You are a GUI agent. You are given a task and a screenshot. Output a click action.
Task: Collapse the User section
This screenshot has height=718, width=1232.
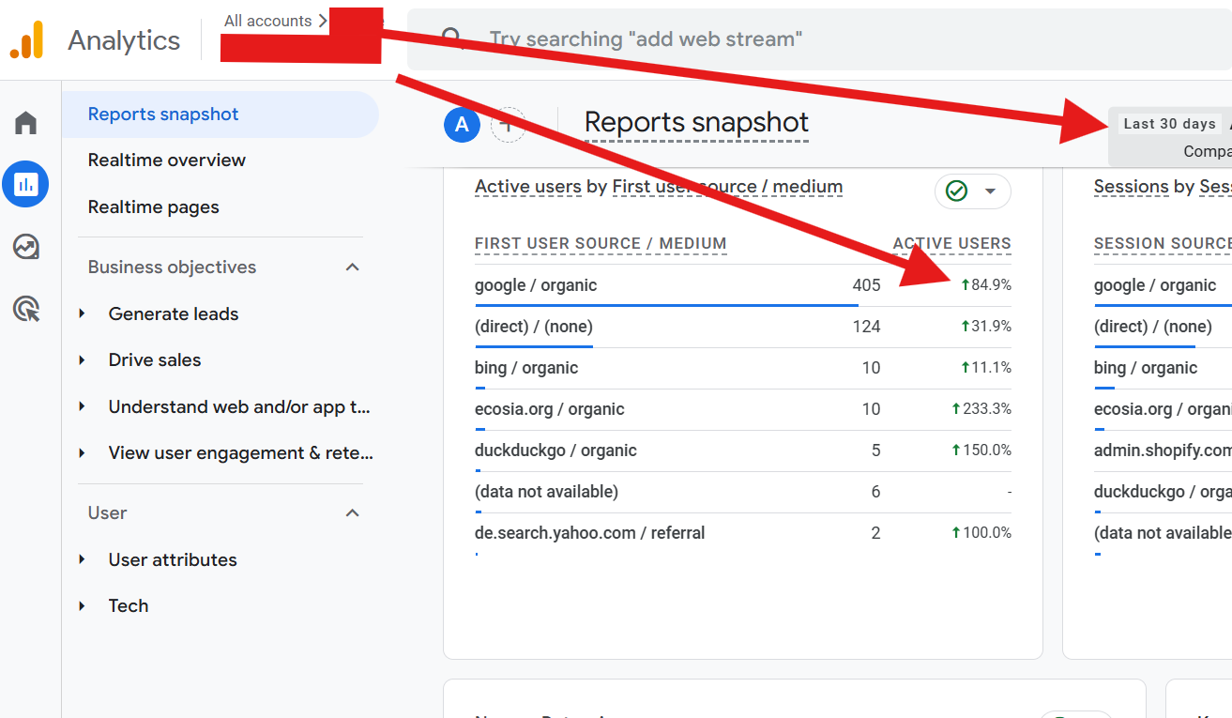point(353,513)
